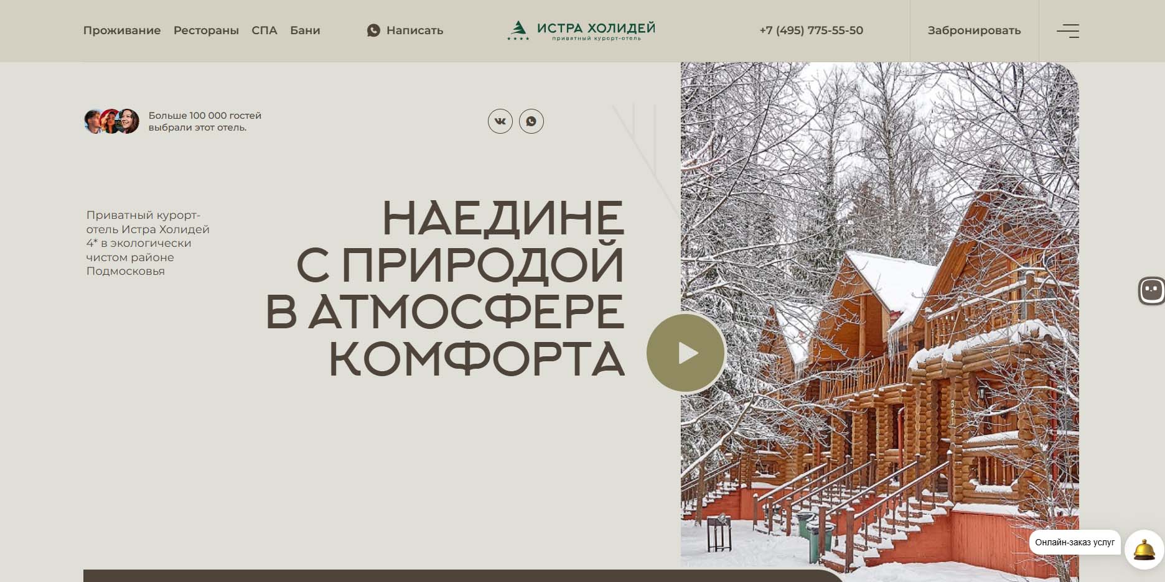1165x582 pixels.
Task: Play the hotel promo video
Action: 686,353
